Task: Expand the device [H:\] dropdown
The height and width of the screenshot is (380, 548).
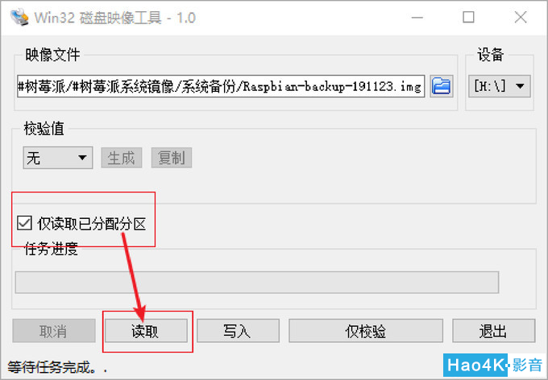Action: click(x=499, y=86)
